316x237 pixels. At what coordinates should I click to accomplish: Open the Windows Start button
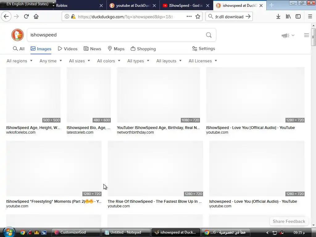(x=9, y=232)
